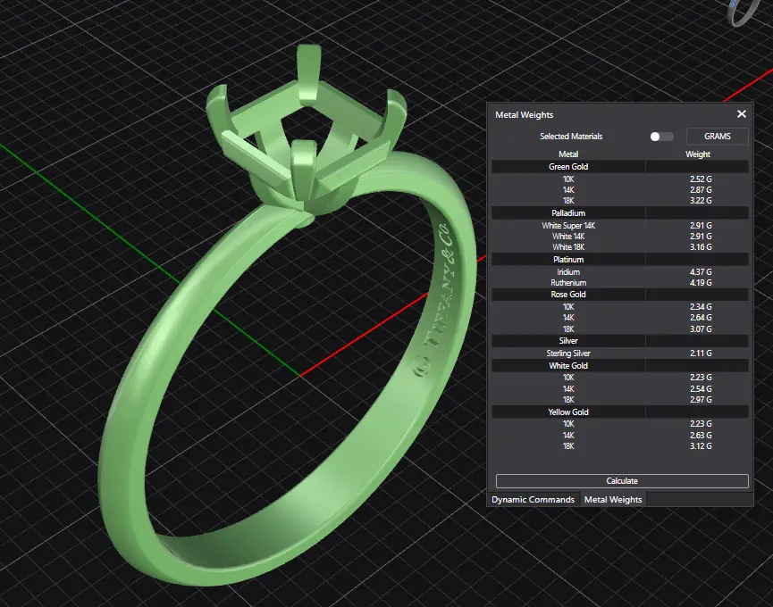Close the Metal Weights panel
Image resolution: width=773 pixels, height=607 pixels.
(x=741, y=114)
